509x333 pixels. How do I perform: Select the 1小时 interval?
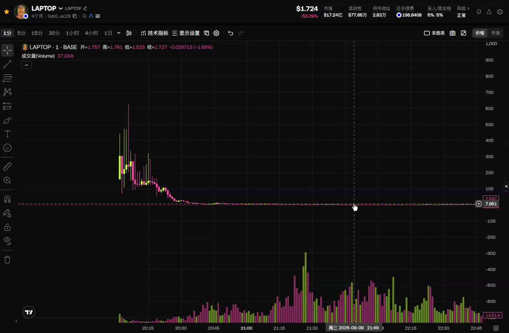(x=72, y=33)
